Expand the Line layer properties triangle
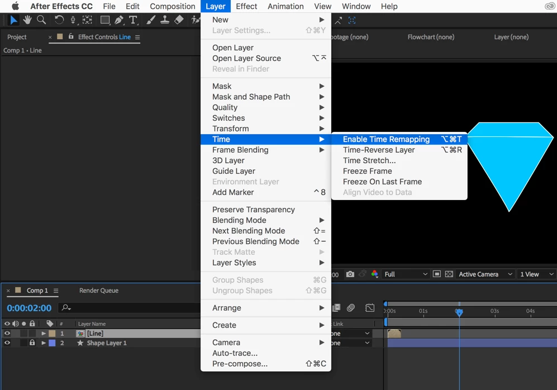 point(44,333)
